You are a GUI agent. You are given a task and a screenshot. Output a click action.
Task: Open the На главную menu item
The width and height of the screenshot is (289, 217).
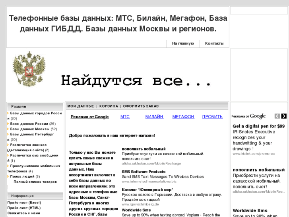coord(183,43)
